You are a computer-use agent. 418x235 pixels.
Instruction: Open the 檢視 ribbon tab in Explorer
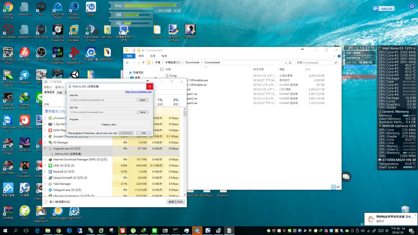click(164, 56)
